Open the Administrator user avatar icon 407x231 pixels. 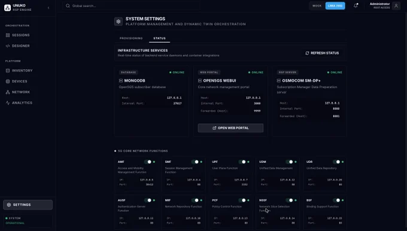click(396, 6)
